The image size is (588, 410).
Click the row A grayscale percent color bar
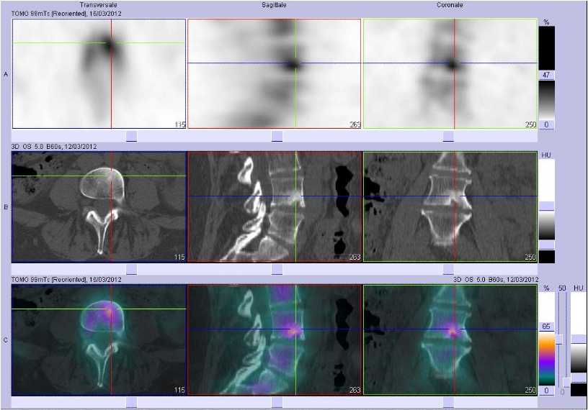coord(546,100)
